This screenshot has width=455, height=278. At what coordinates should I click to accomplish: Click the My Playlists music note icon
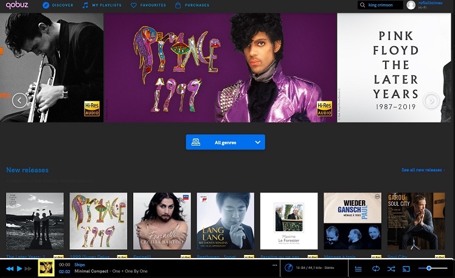click(85, 5)
